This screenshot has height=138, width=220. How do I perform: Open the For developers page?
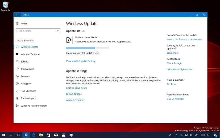(x=28, y=98)
